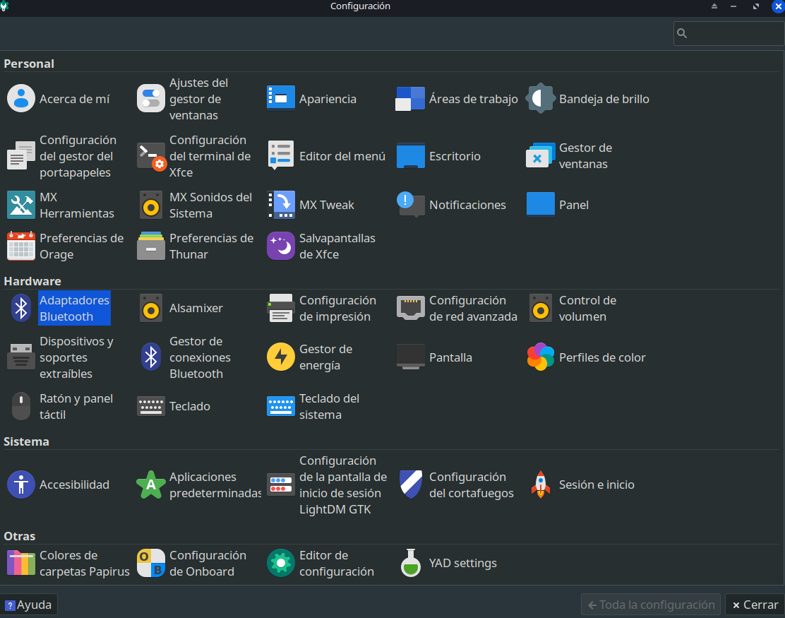The width and height of the screenshot is (785, 618).
Task: Launch the MX Tweak icon
Action: [281, 205]
